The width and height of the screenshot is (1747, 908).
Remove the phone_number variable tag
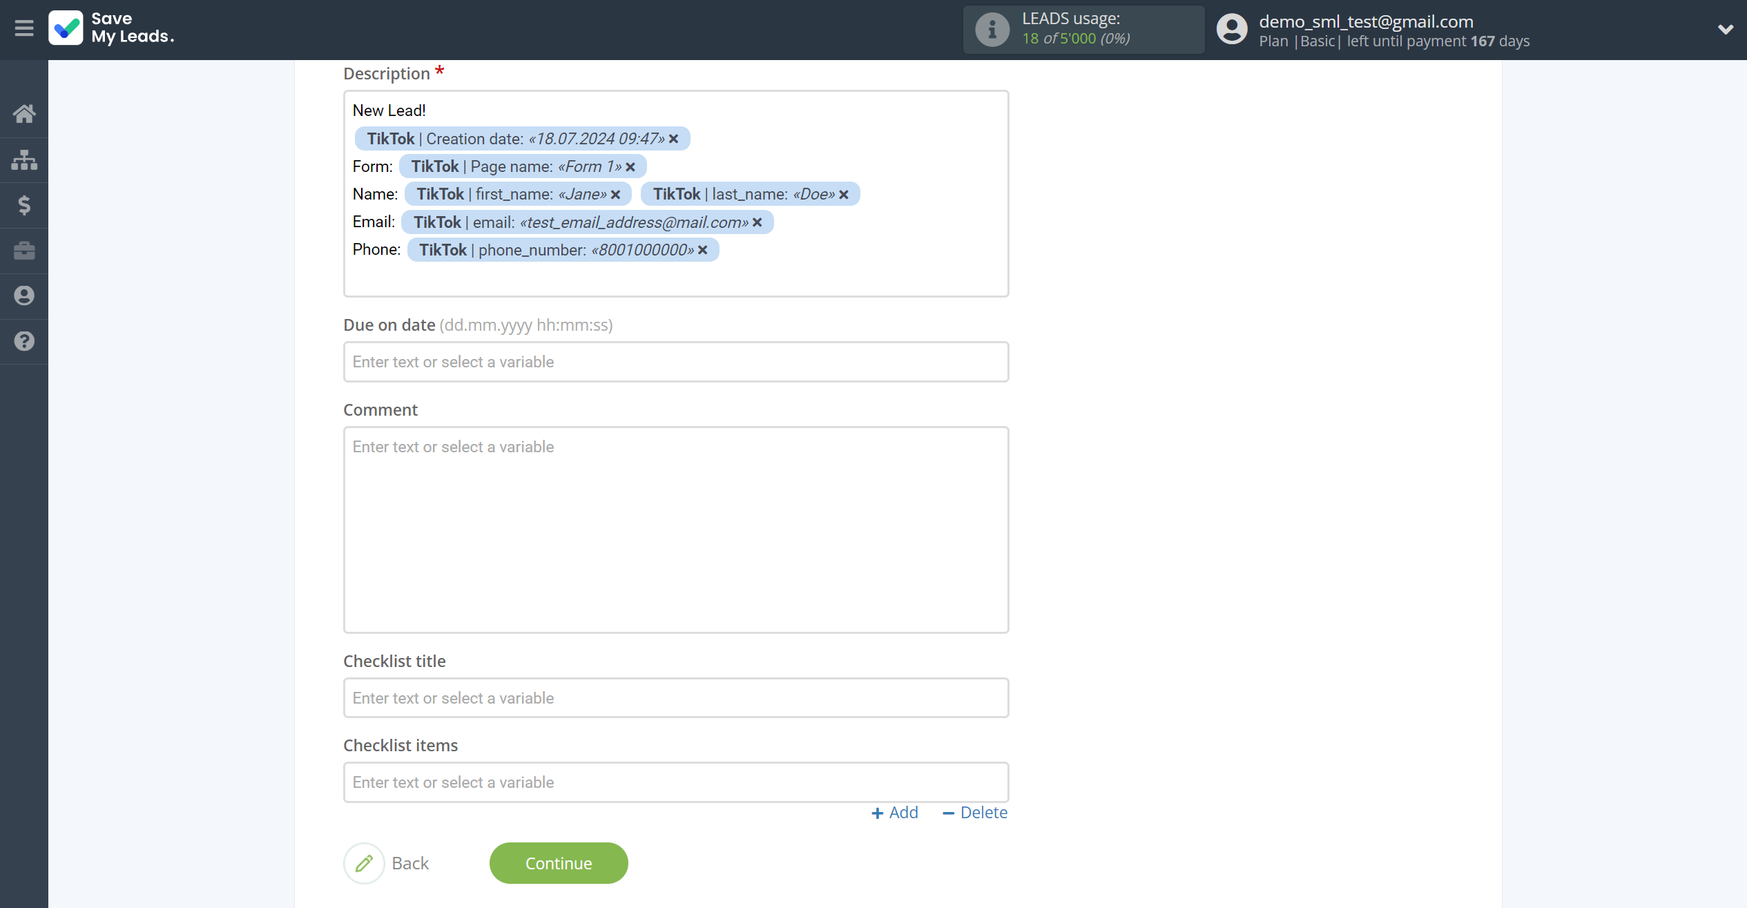703,250
